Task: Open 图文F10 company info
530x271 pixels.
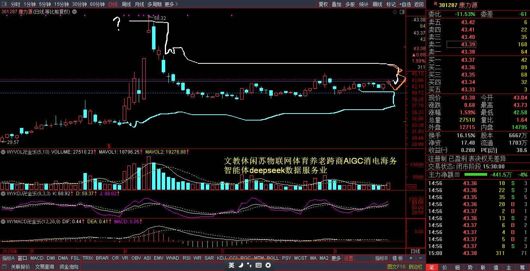Action: 396,267
